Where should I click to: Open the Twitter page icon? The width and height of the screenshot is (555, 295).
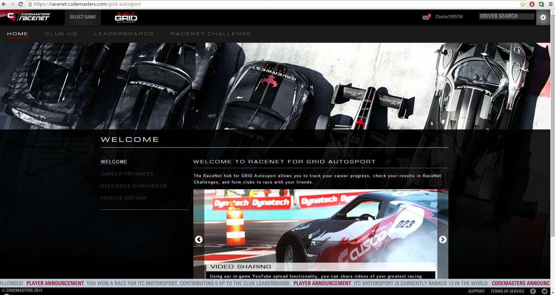(544, 291)
